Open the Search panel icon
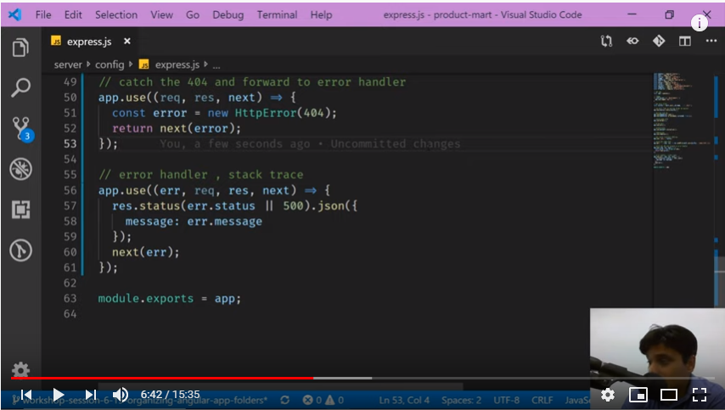 (x=20, y=87)
